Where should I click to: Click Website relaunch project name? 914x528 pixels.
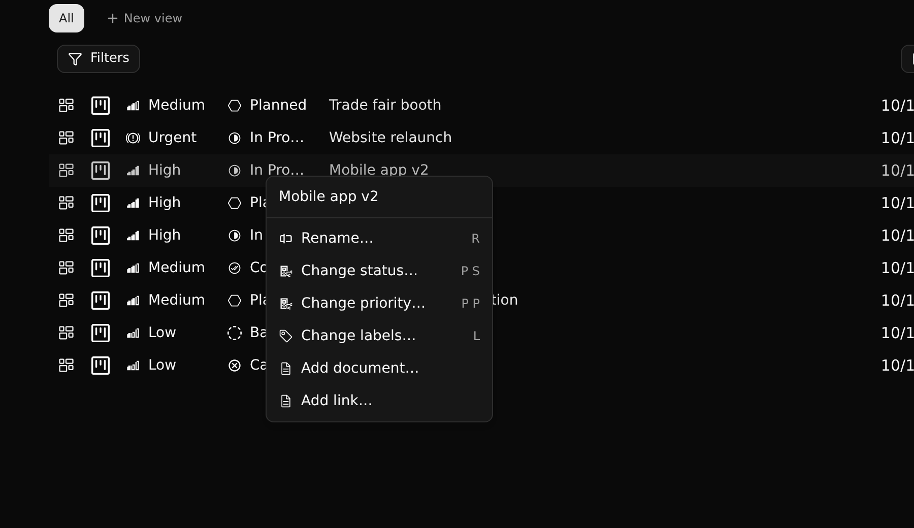point(390,138)
